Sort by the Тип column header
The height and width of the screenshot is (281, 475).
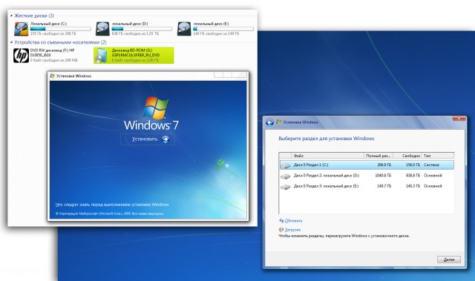(x=438, y=156)
